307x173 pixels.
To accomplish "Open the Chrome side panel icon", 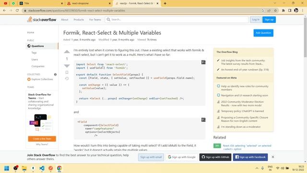I will click(x=290, y=11).
